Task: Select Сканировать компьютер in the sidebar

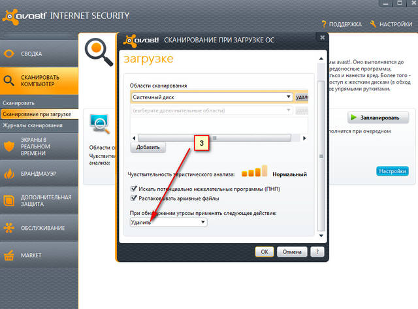Action: tap(39, 80)
